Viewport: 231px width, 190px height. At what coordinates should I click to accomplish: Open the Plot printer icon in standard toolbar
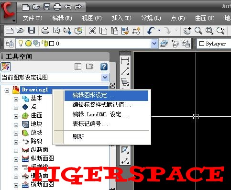pyautogui.click(x=45, y=31)
